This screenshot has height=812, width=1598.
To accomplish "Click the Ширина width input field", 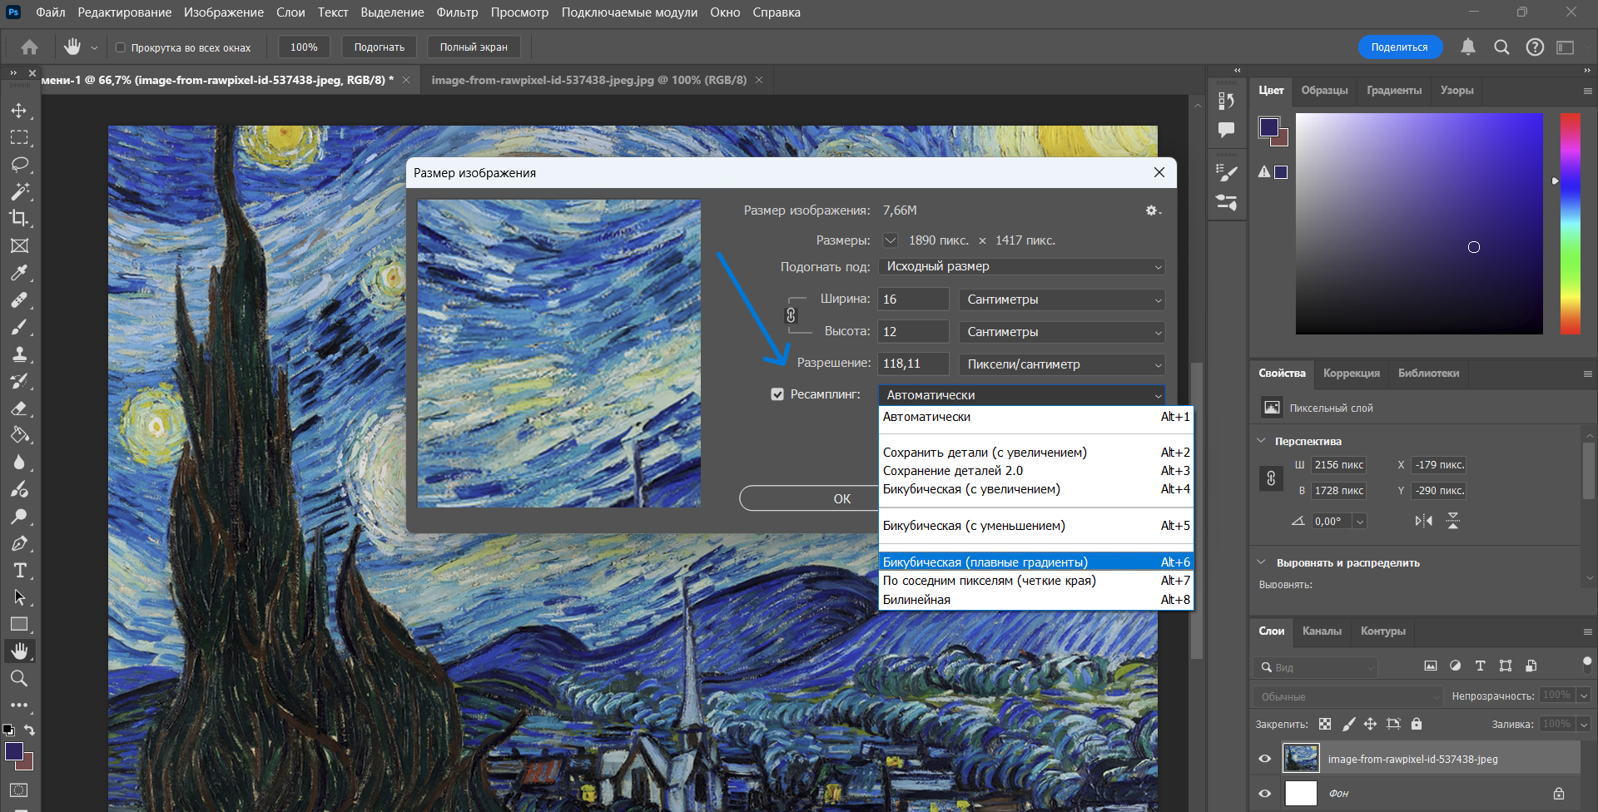I will click(913, 300).
